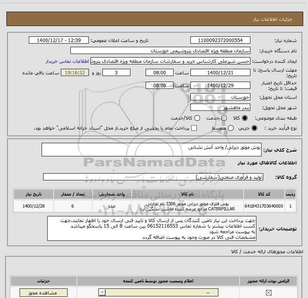Click the نام کالا column header

coord(187,194)
